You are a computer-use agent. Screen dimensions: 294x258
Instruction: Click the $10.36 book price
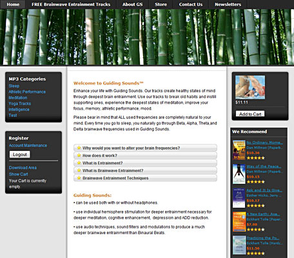tap(253, 153)
